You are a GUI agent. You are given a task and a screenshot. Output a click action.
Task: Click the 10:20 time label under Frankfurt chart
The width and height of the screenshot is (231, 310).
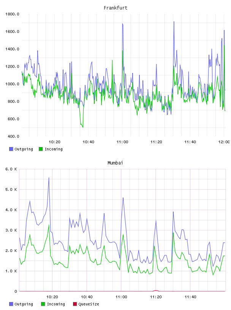point(54,142)
